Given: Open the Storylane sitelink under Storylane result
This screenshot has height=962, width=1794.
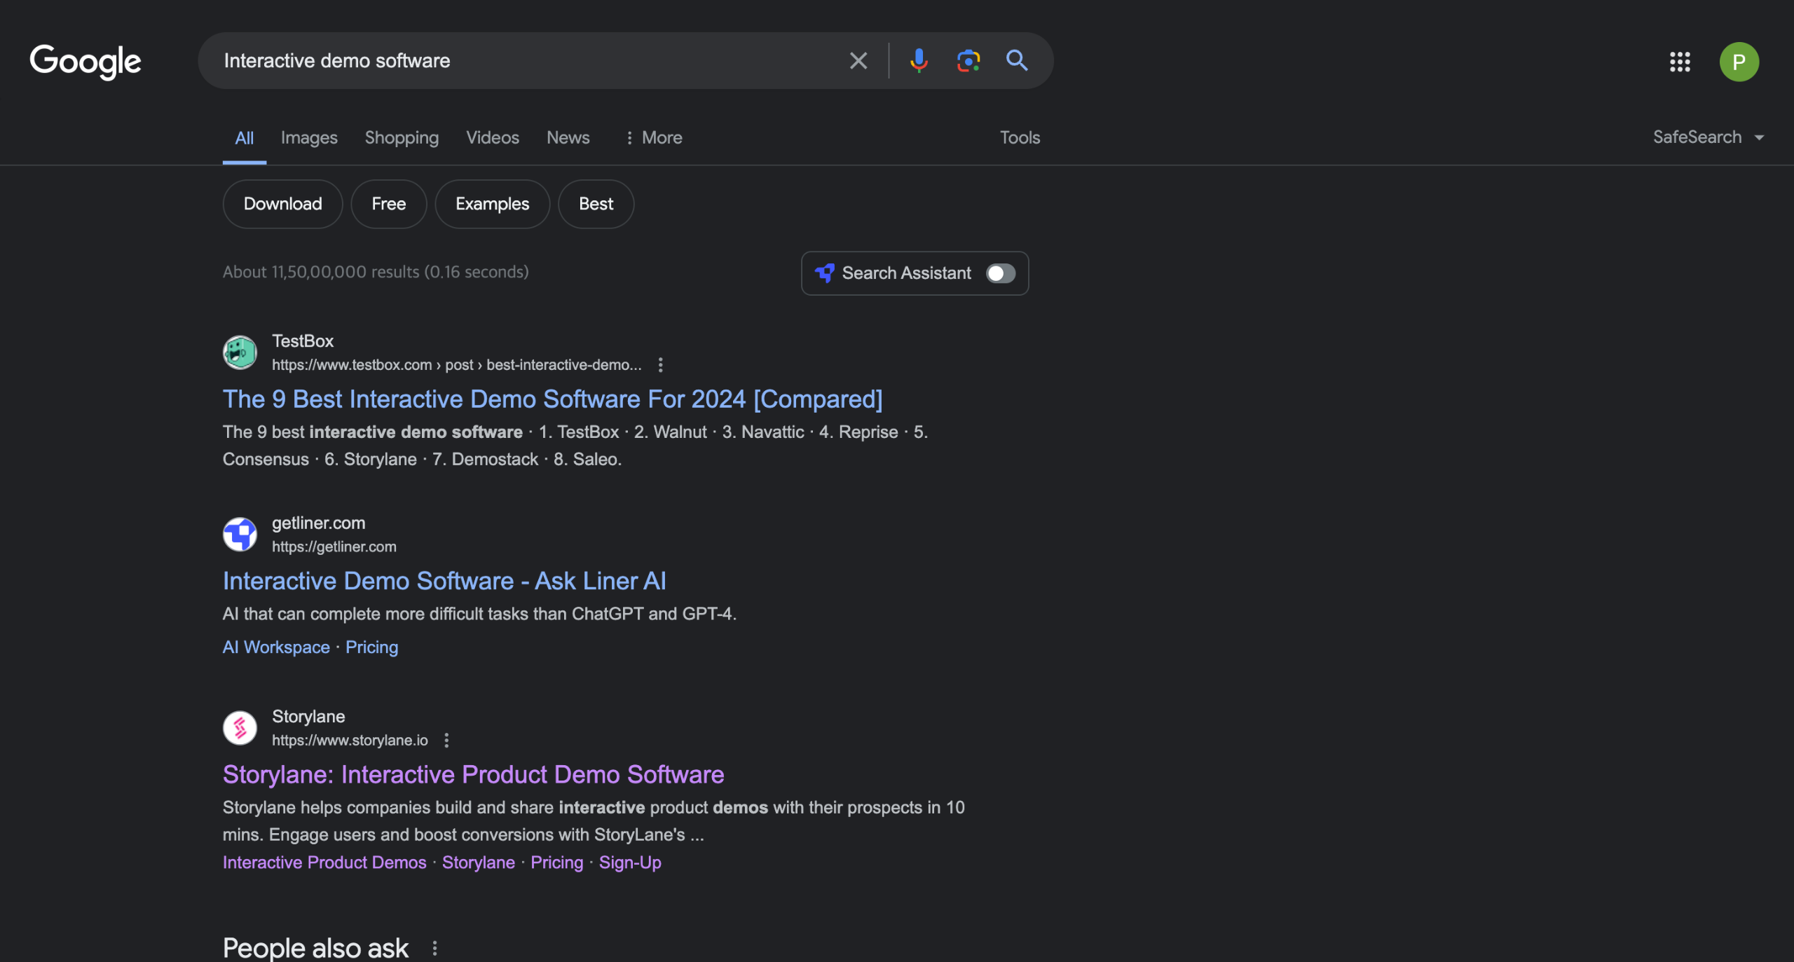Looking at the screenshot, I should tap(478, 863).
